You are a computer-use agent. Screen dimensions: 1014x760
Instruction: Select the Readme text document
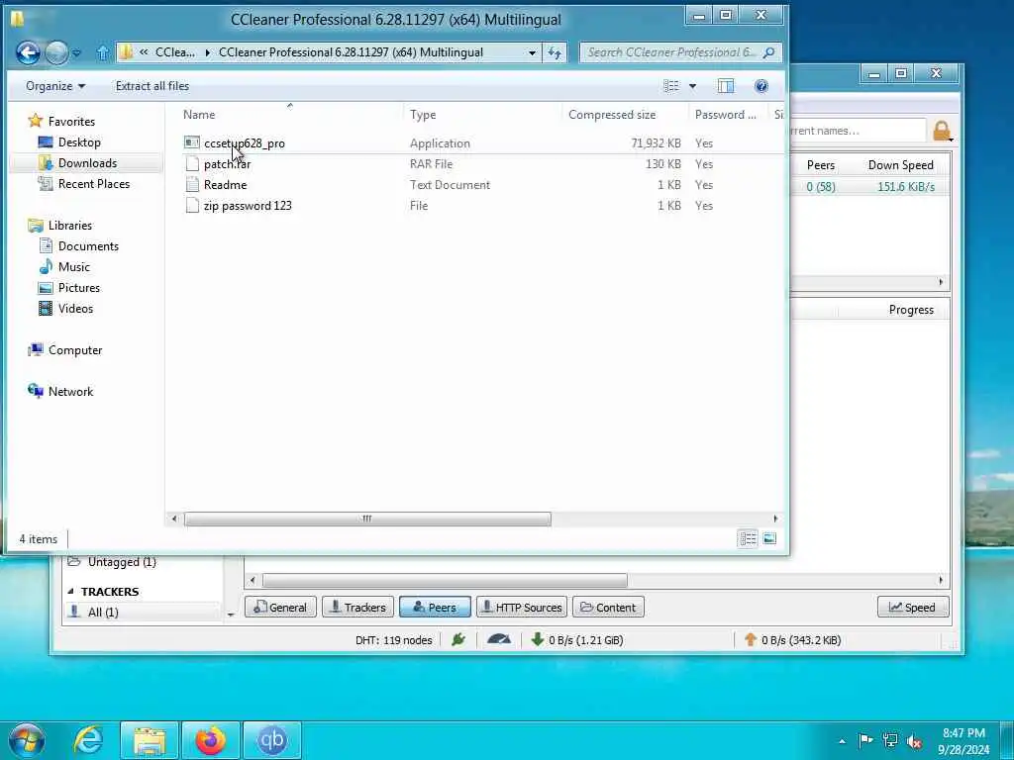pos(225,184)
